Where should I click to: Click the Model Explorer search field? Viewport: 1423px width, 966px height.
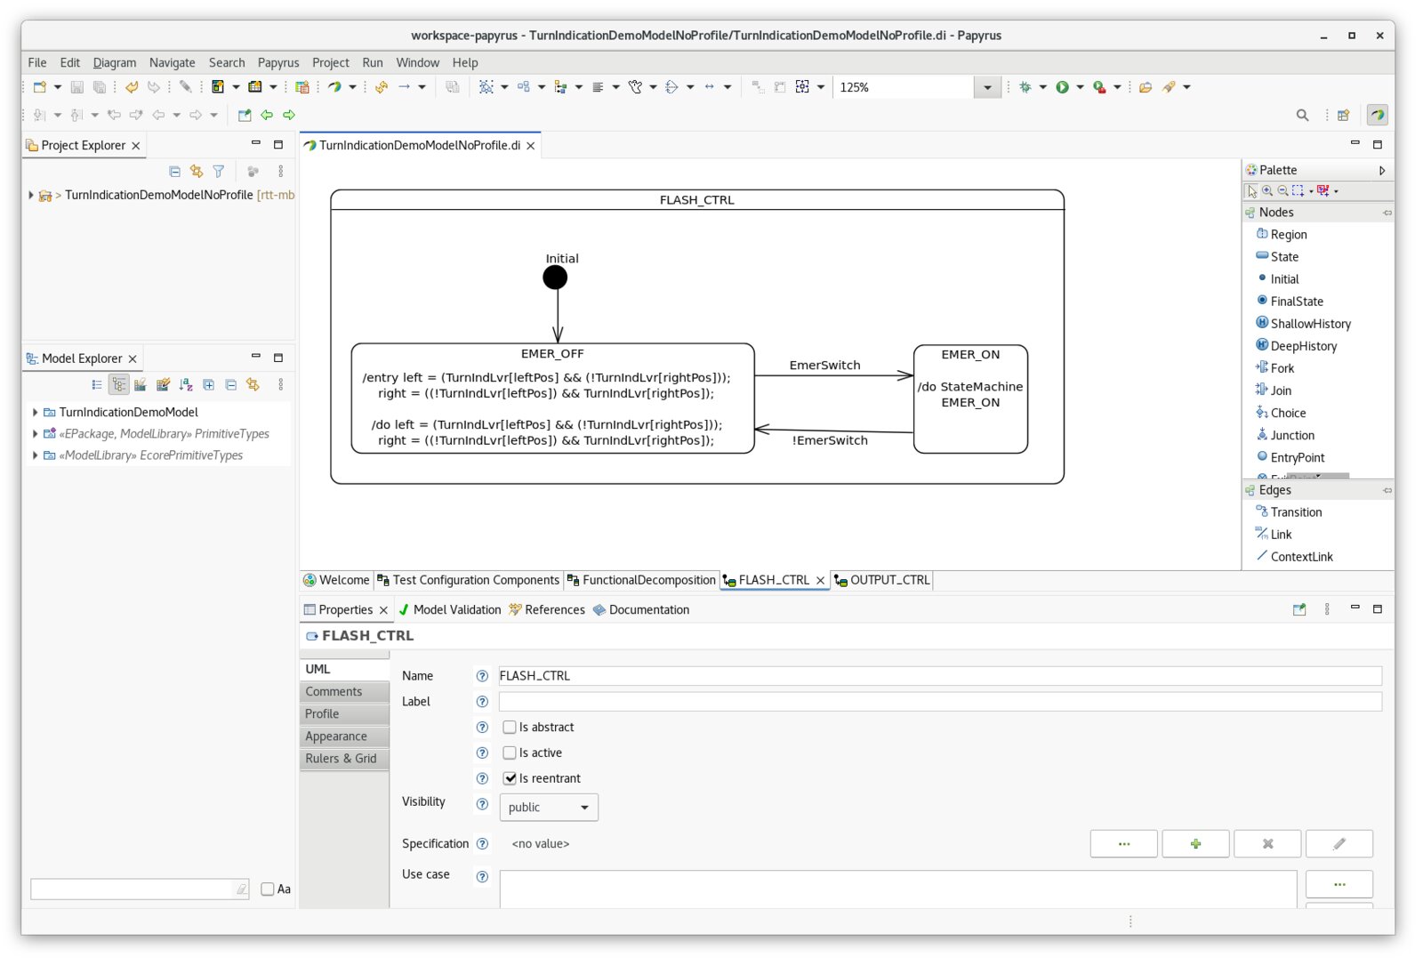140,890
